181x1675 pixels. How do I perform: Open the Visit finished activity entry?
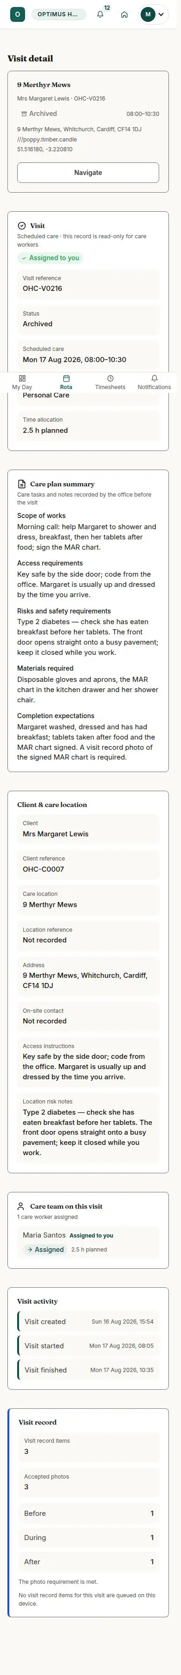pyautogui.click(x=88, y=1370)
